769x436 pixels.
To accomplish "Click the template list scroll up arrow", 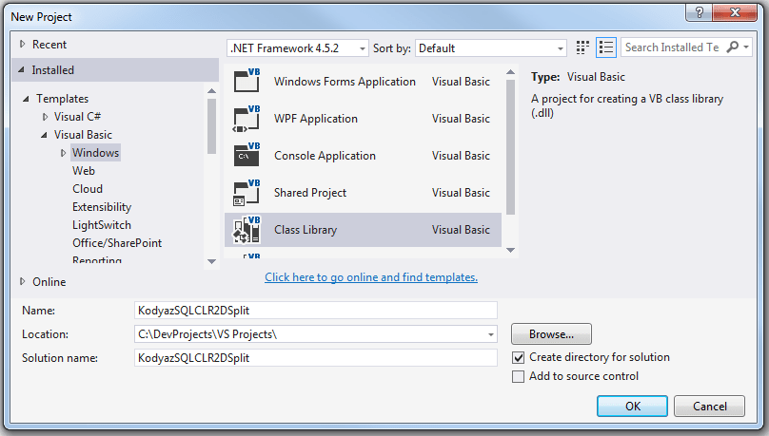I will pos(510,72).
